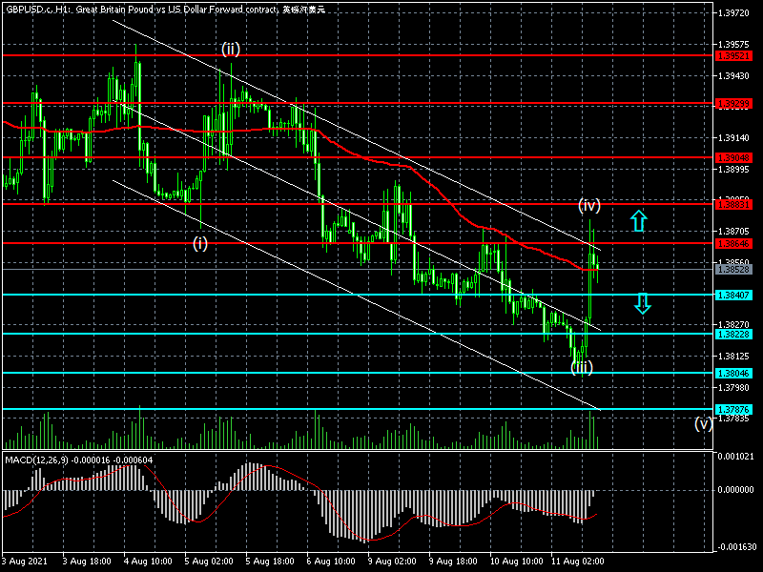Screen dimensions: 763x572
Task: Click the 9 Aug 18:00 time axis label
Action: click(x=454, y=561)
